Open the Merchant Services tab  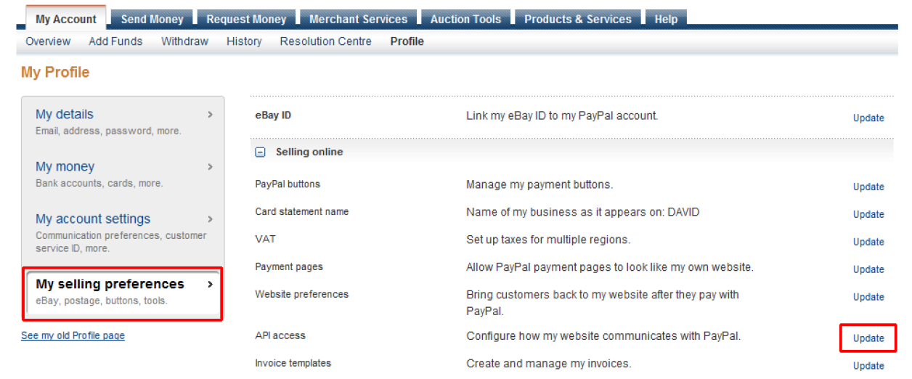[x=358, y=19]
